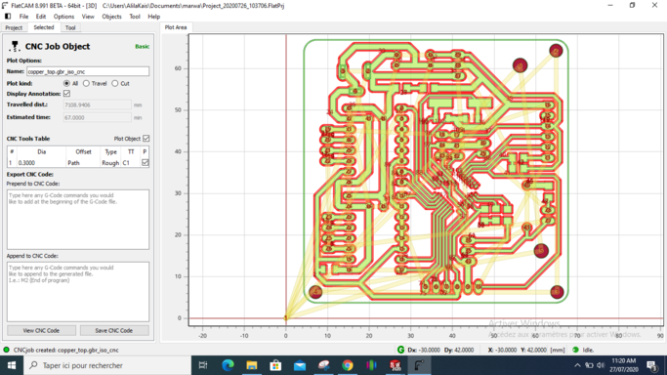Toggle the plot checkbox for tool 1

point(146,163)
